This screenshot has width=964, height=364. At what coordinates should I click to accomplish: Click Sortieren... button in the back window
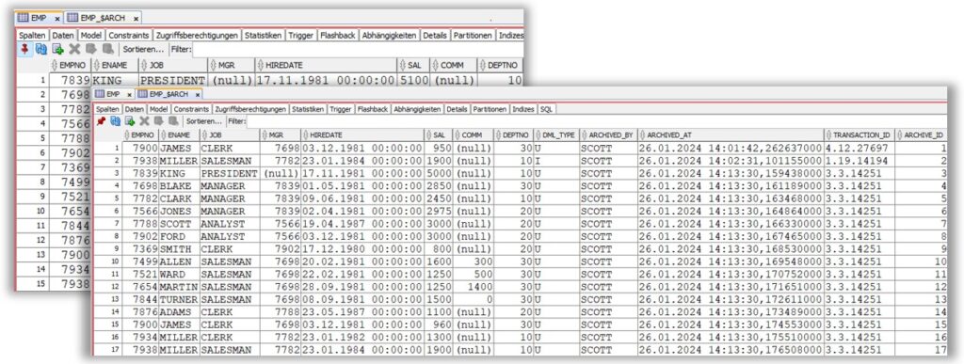pyautogui.click(x=143, y=49)
